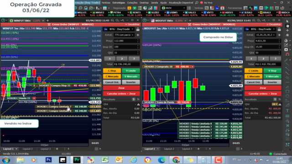Screen dimensions: 292x164
Task: Select quantity preset 3 in WDOFUT panel
Action: (276, 59)
